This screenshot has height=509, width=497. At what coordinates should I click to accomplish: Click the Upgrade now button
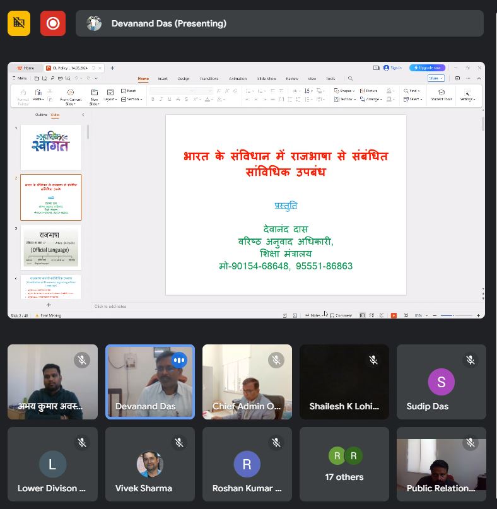coord(428,67)
